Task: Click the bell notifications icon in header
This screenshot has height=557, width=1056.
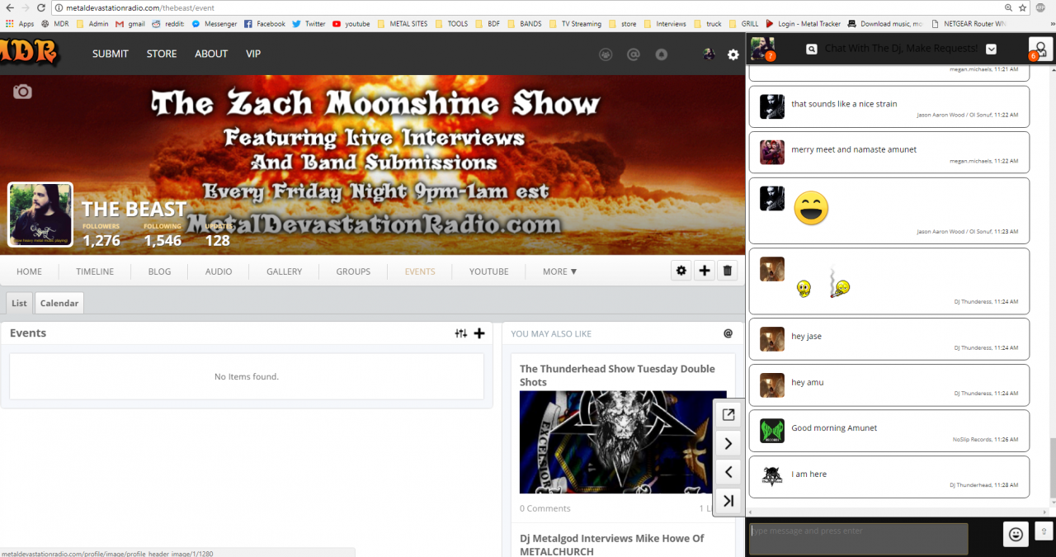Action: pyautogui.click(x=661, y=54)
